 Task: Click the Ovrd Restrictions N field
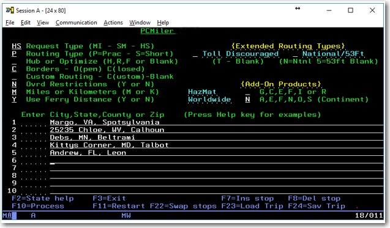pos(14,84)
